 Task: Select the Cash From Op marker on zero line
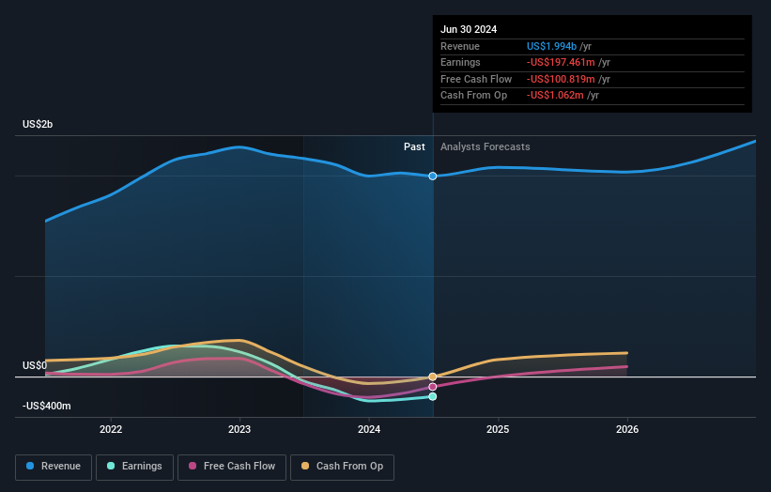pyautogui.click(x=433, y=377)
